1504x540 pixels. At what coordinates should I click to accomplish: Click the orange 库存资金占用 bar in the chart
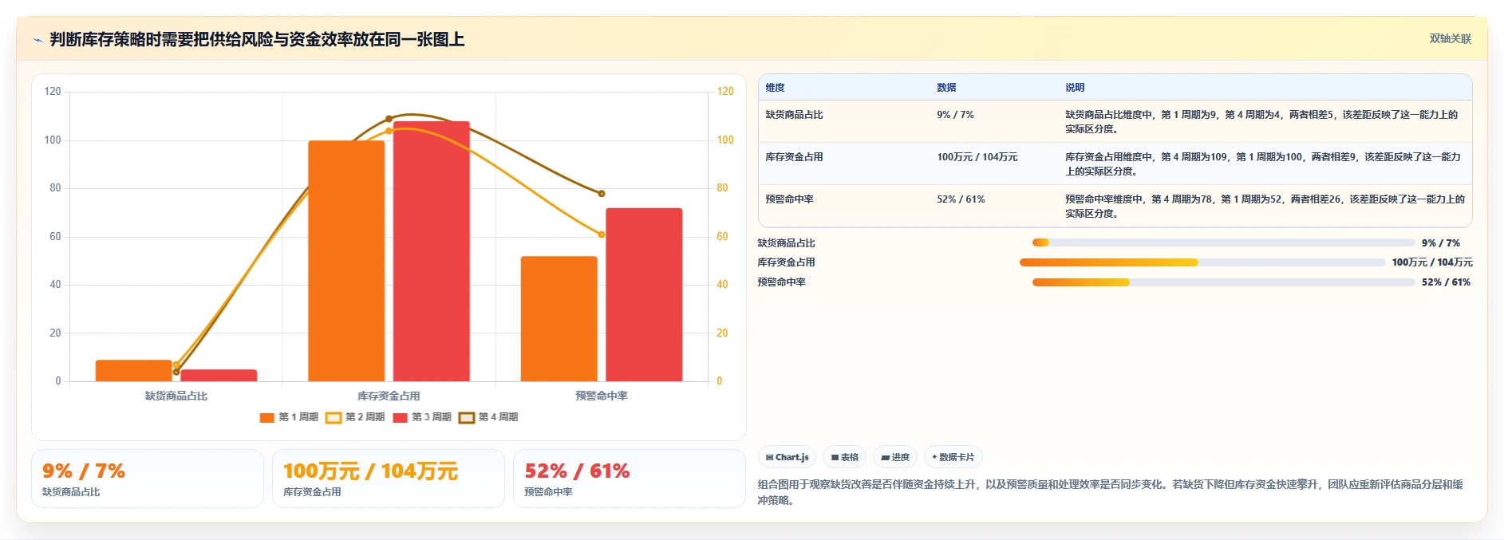pos(346,261)
